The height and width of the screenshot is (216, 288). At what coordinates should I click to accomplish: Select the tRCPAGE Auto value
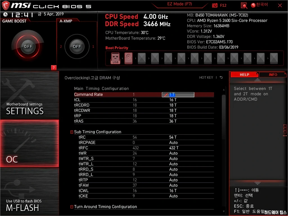pos(173,143)
